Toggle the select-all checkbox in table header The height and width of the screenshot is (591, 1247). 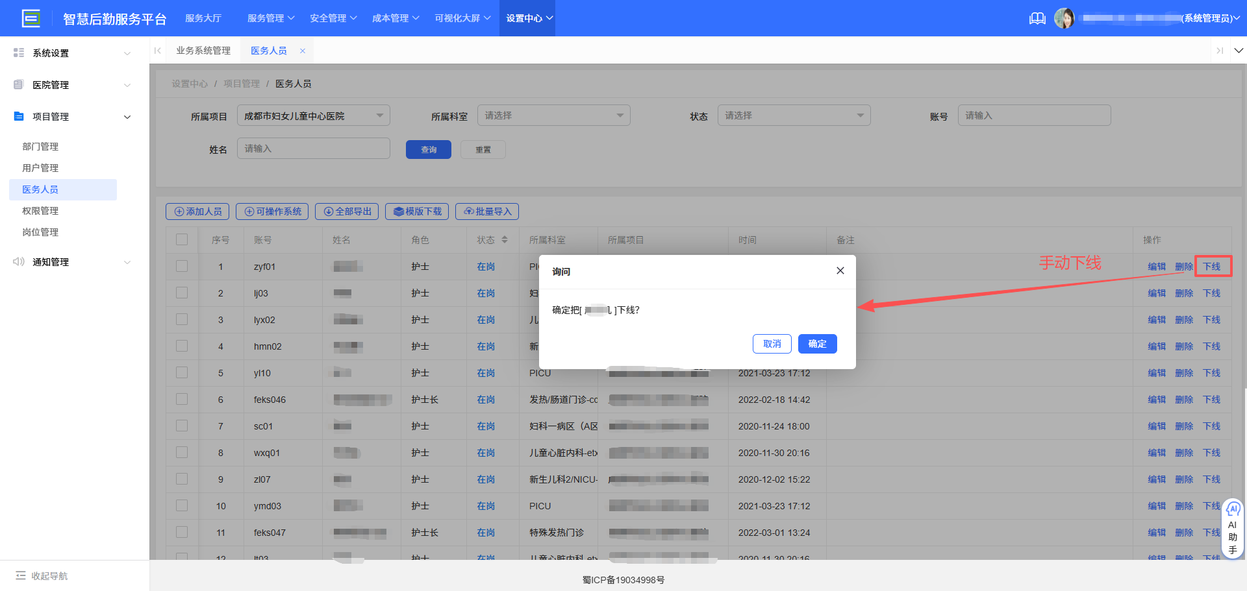(x=182, y=240)
